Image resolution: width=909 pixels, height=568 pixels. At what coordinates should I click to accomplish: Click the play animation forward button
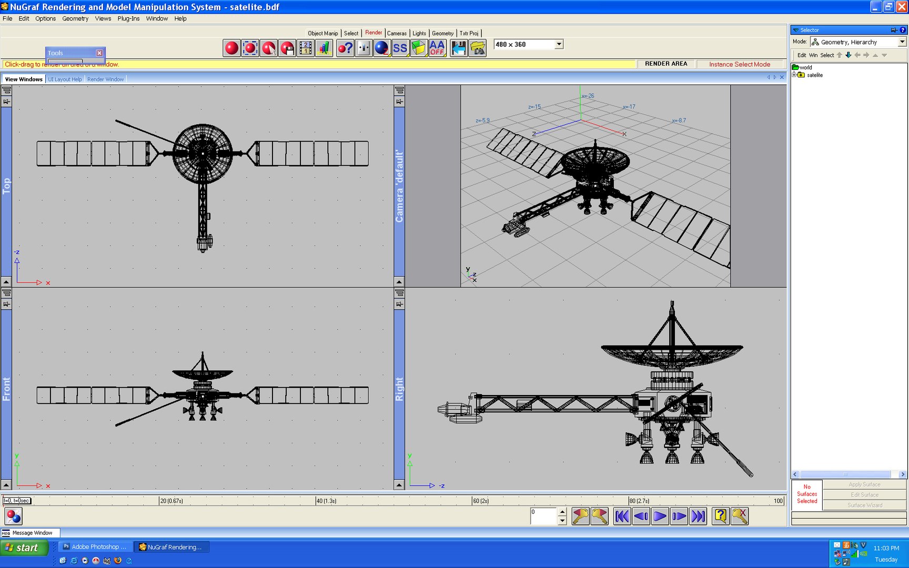point(660,516)
